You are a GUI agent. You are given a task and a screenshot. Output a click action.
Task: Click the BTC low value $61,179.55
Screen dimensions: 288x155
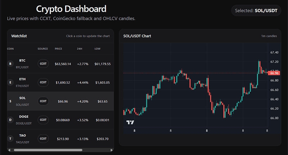tap(103, 64)
